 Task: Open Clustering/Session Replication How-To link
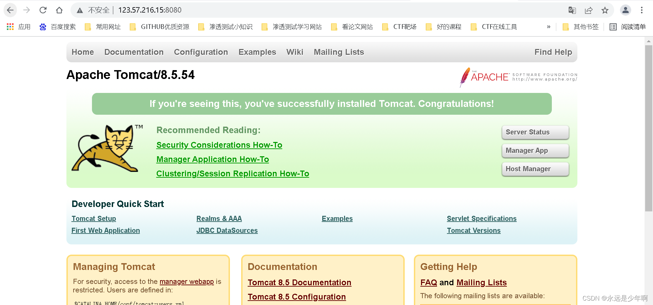point(233,174)
